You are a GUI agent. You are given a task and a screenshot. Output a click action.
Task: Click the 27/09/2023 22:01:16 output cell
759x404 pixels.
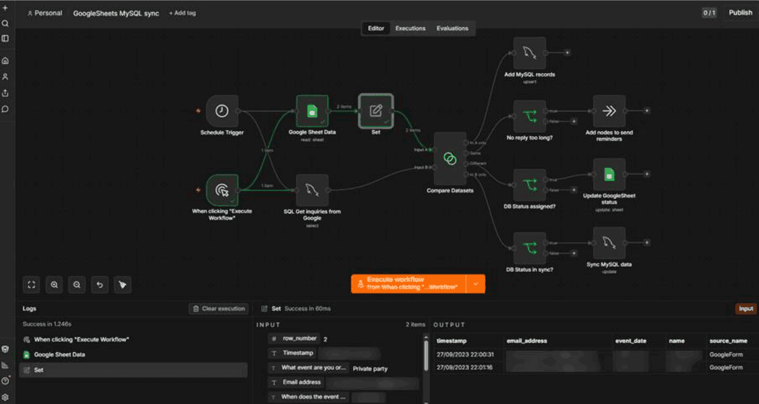pos(465,368)
